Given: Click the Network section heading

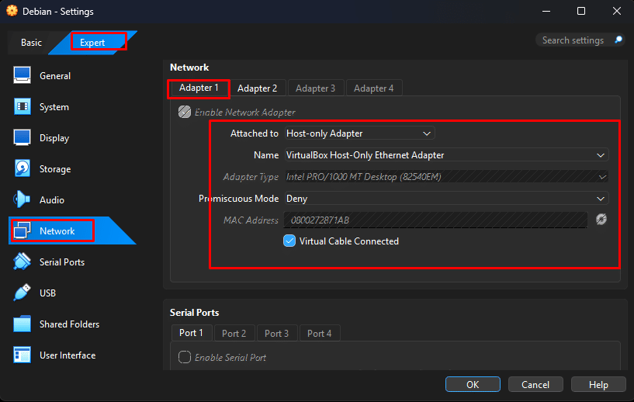Looking at the screenshot, I should tap(189, 68).
